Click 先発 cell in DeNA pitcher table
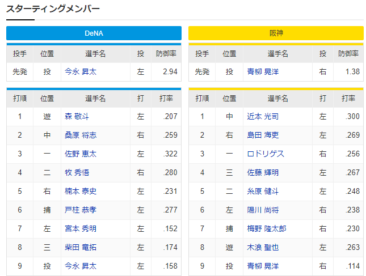This screenshot has height=276, width=366. 20,71
